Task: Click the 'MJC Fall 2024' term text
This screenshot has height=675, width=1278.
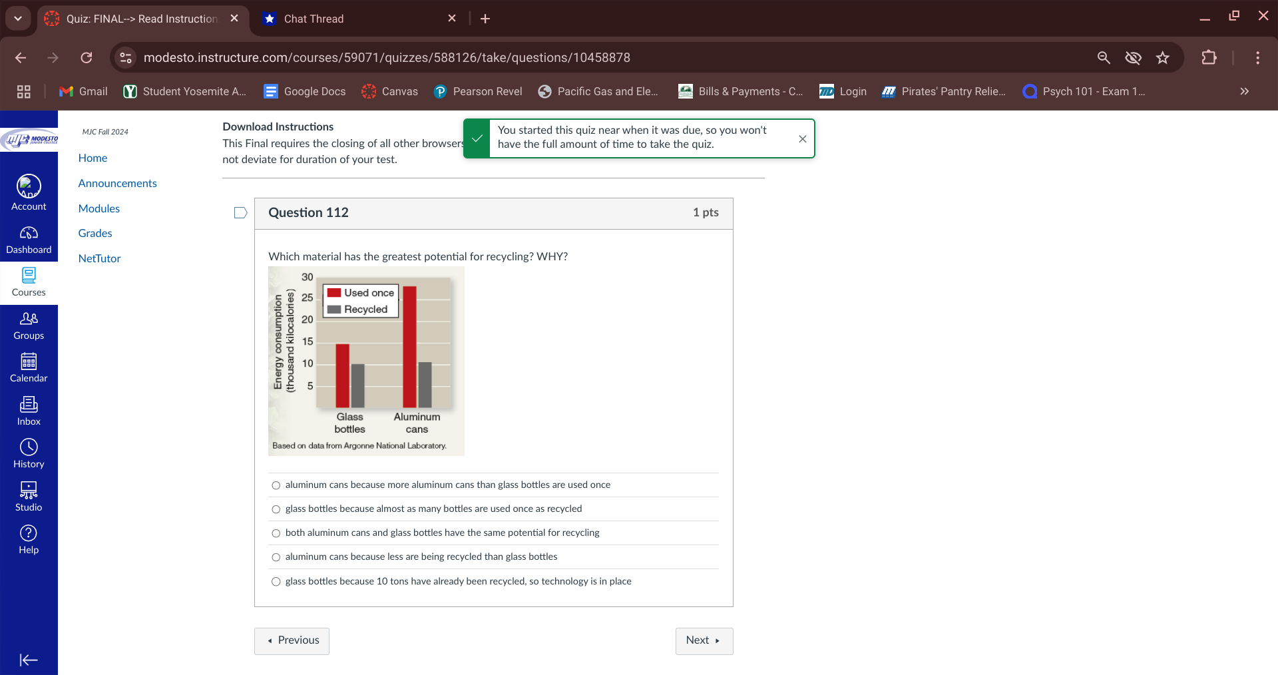Action: [105, 132]
